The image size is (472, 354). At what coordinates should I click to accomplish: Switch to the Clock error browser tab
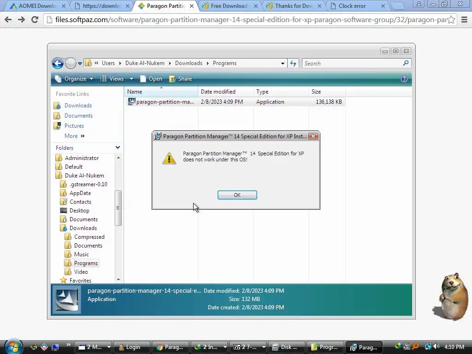pyautogui.click(x=352, y=6)
